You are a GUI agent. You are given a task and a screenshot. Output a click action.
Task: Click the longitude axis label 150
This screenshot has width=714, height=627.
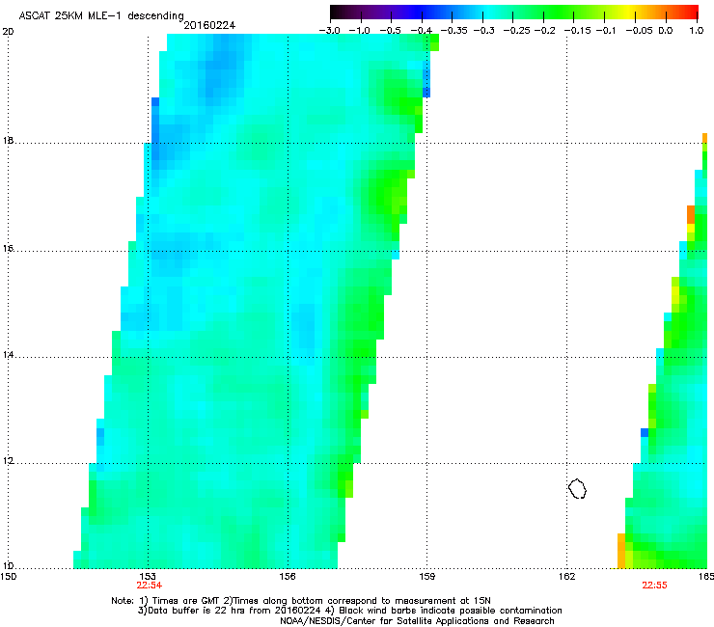[x=8, y=577]
